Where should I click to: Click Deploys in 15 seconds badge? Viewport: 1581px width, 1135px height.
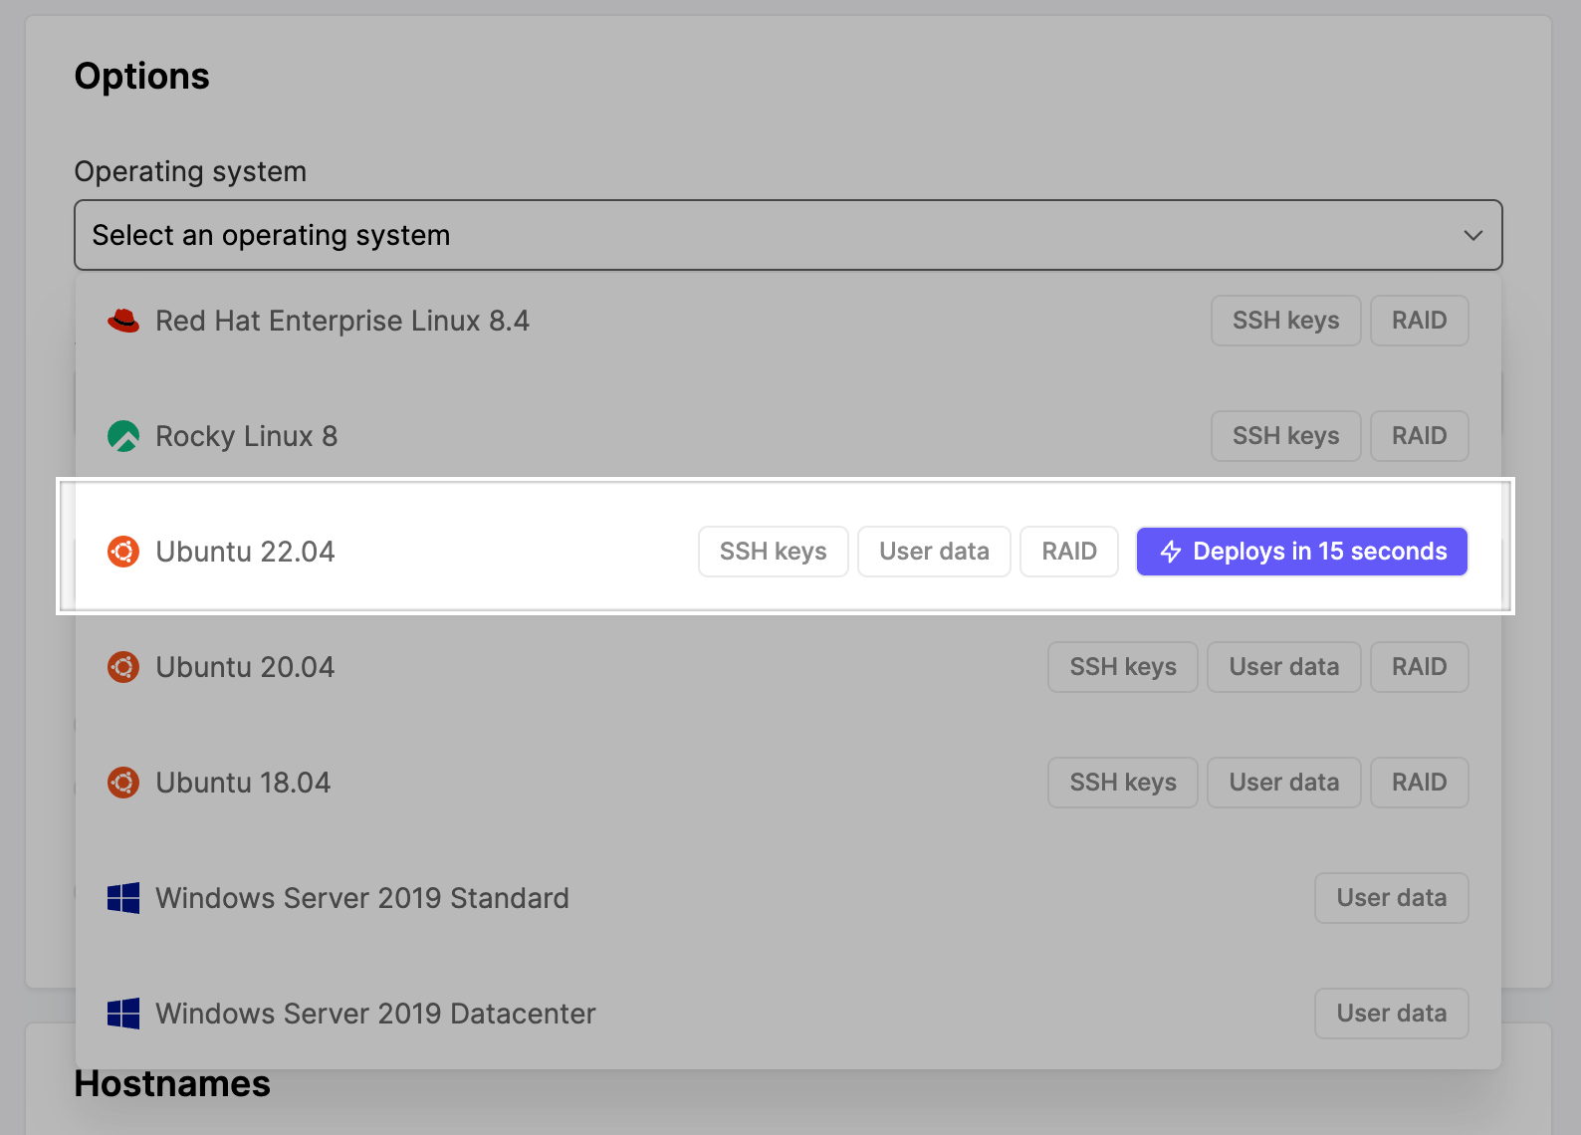pos(1302,552)
